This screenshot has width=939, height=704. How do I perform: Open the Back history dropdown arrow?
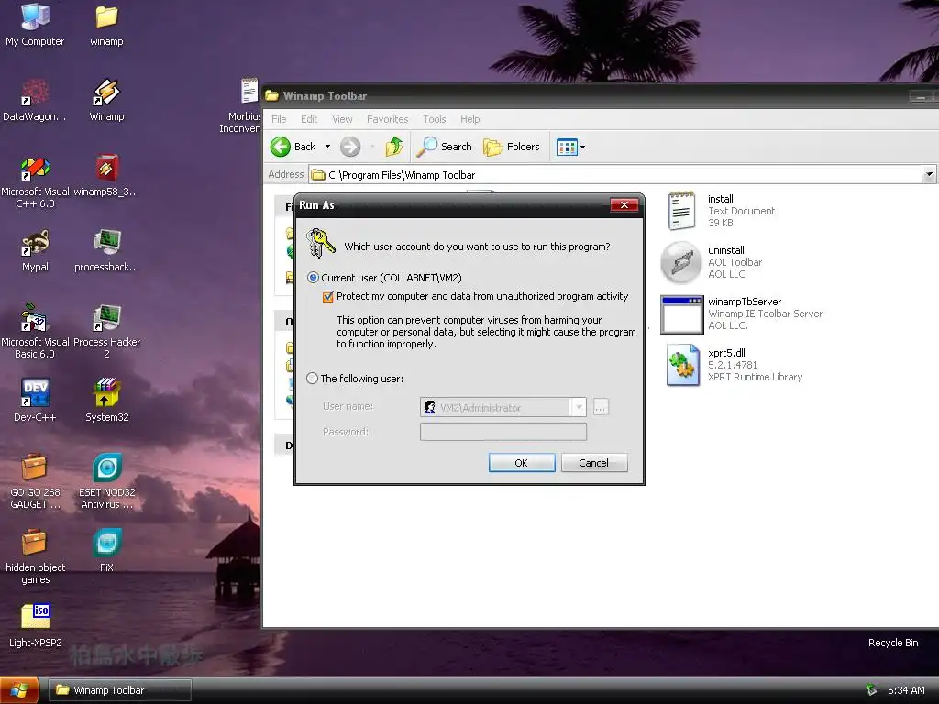pos(327,147)
